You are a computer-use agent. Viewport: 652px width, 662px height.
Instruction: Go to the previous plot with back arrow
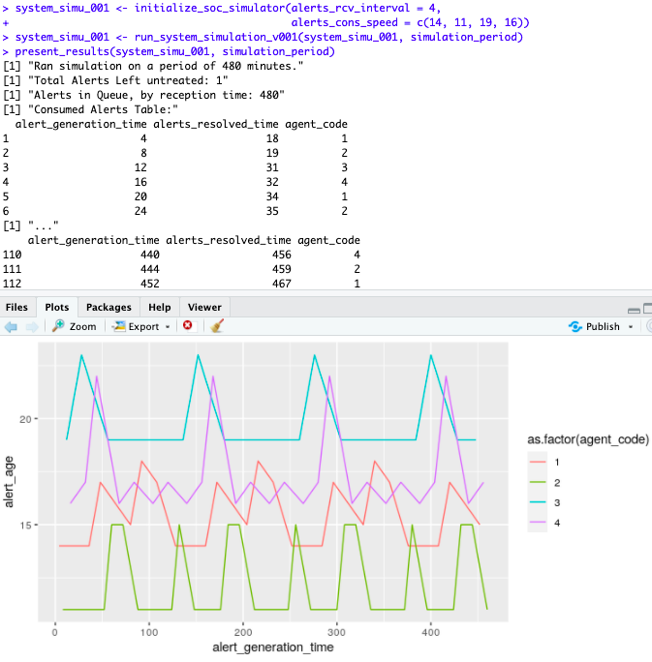[11, 327]
